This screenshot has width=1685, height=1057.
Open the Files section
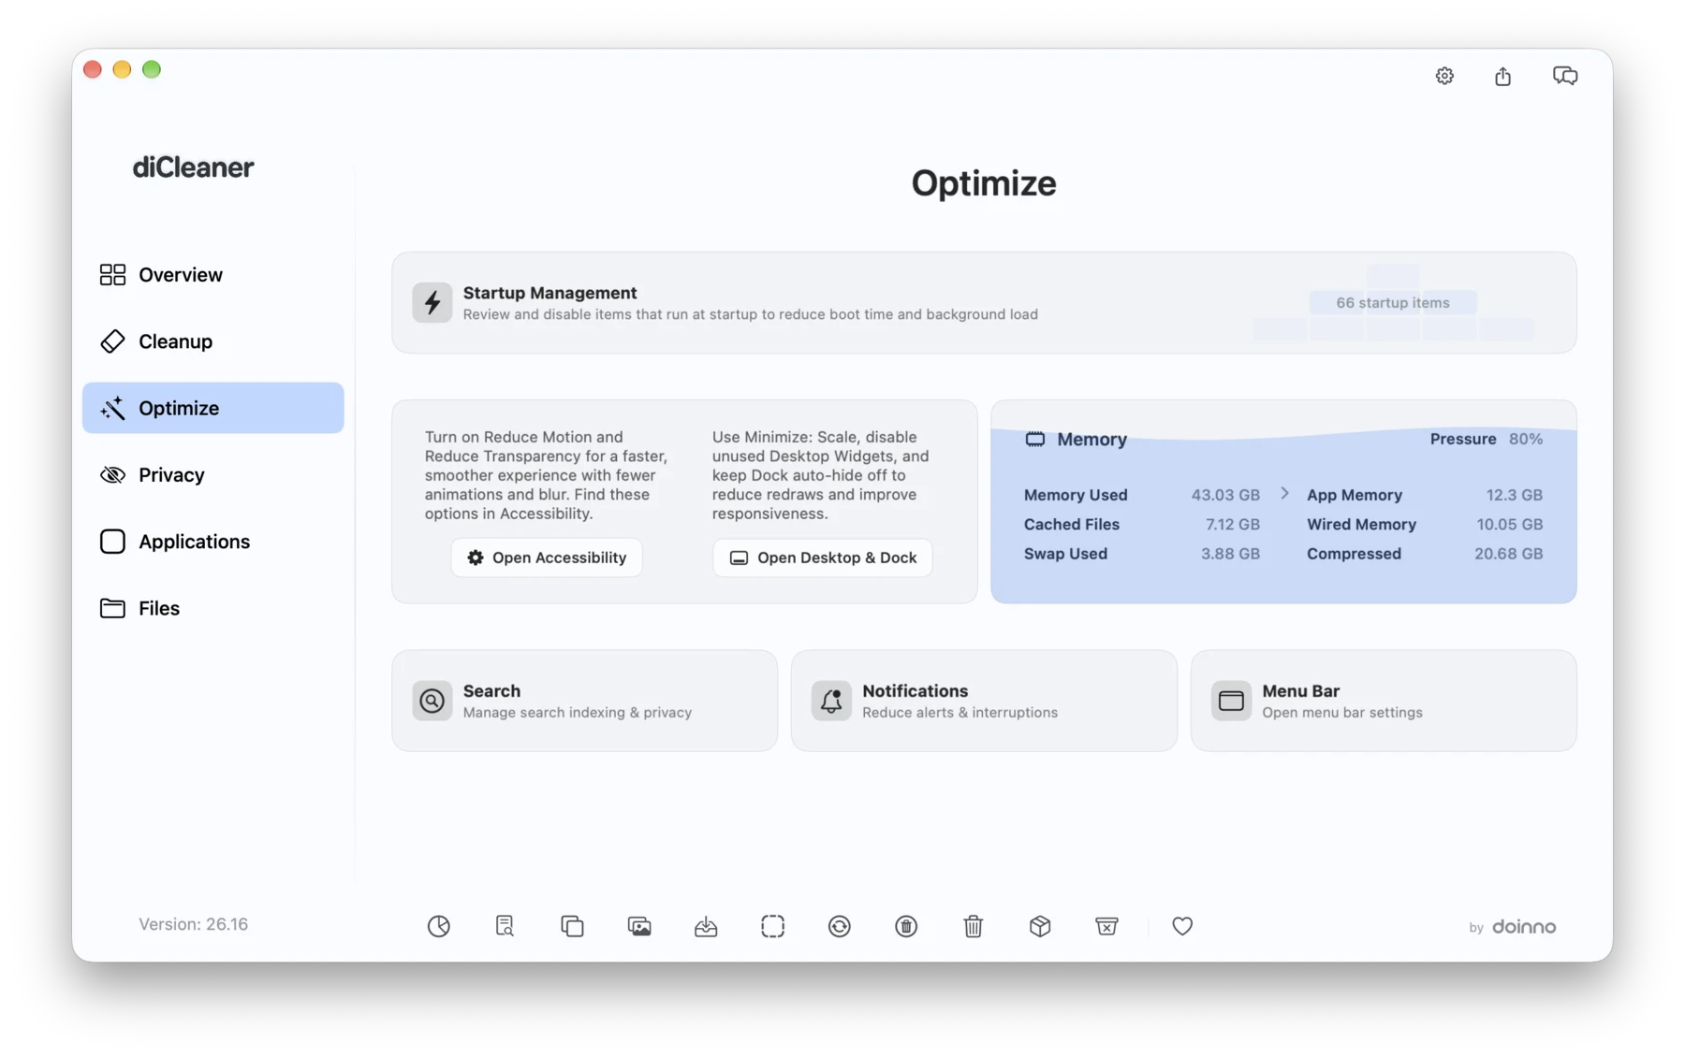click(x=213, y=608)
